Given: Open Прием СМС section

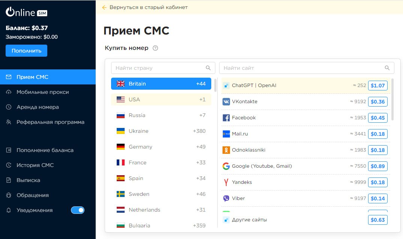Looking at the screenshot, I should (48, 77).
